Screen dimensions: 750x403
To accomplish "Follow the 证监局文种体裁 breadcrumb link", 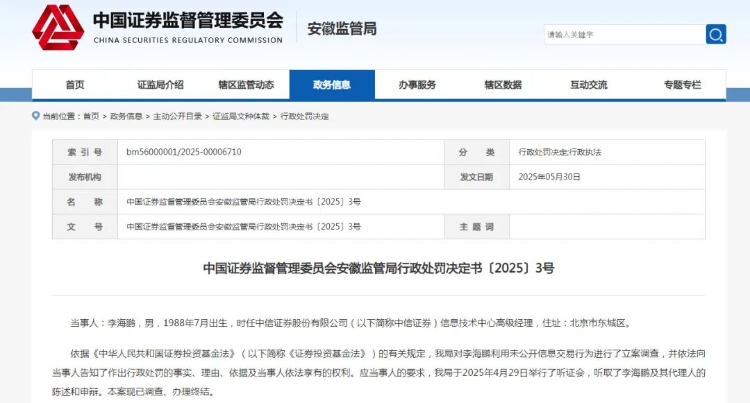I will pos(241,116).
